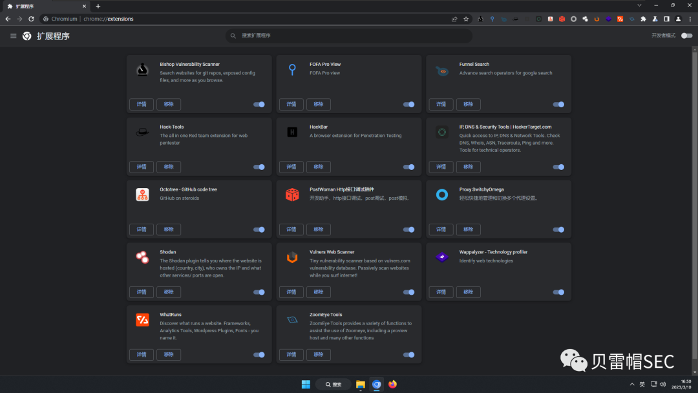This screenshot has width=698, height=393.
Task: Toggle developer mode (开发者模式) switch
Action: pyautogui.click(x=687, y=36)
